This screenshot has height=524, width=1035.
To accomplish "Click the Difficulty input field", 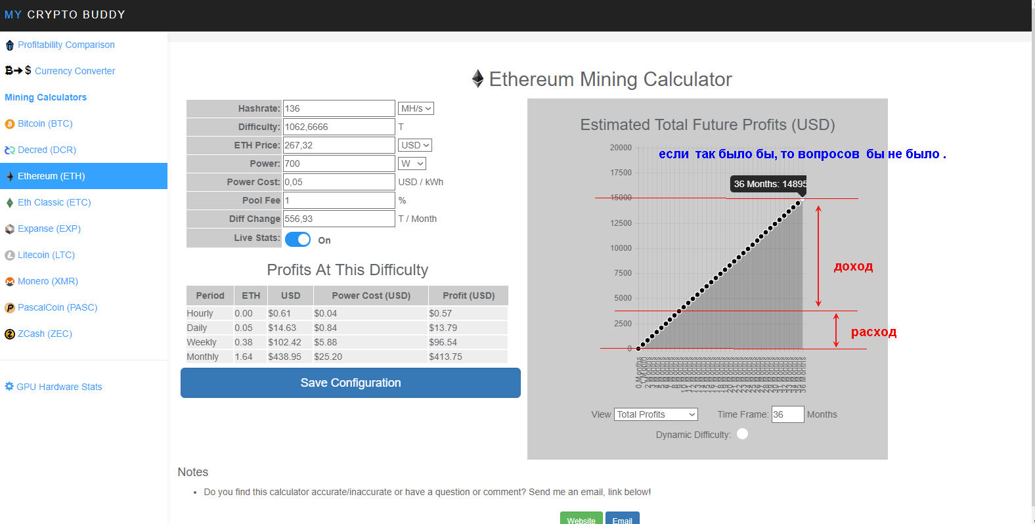I will pyautogui.click(x=339, y=127).
